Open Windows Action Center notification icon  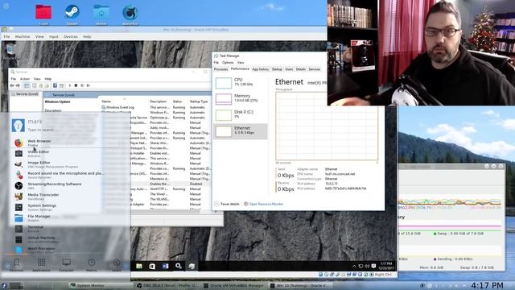pos(373,266)
